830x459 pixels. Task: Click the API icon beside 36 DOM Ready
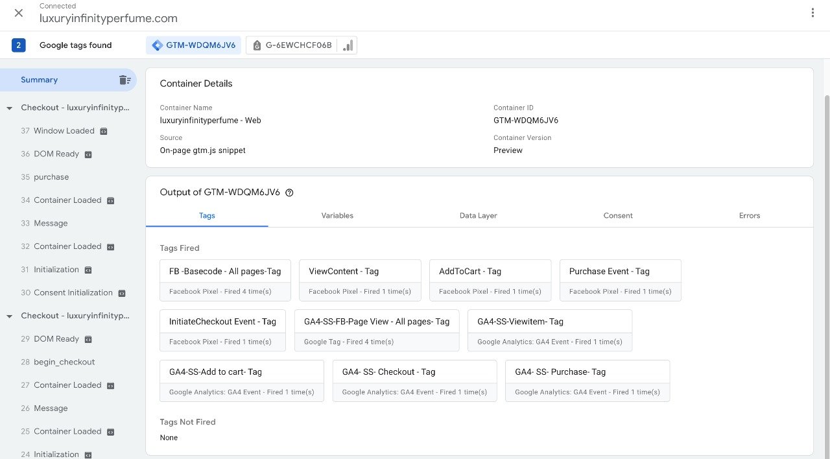(88, 154)
